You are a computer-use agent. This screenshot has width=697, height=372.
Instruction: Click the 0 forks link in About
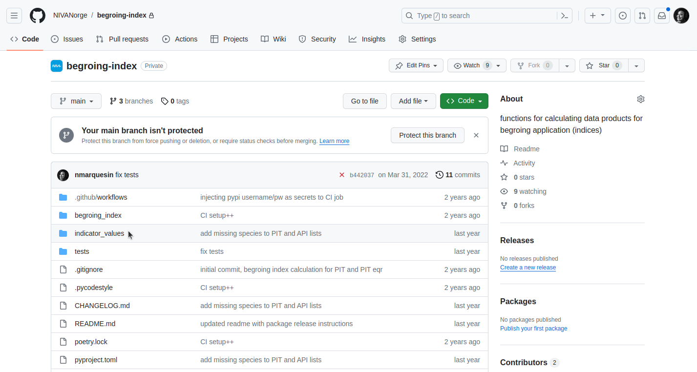pos(517,206)
